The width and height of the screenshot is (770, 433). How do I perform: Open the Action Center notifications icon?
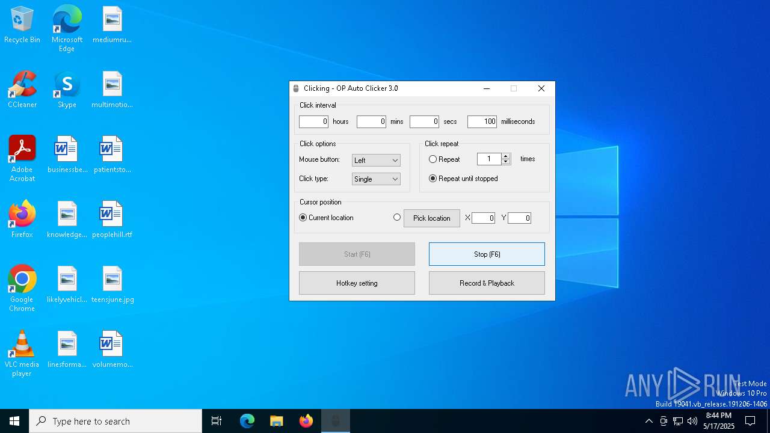(x=750, y=421)
